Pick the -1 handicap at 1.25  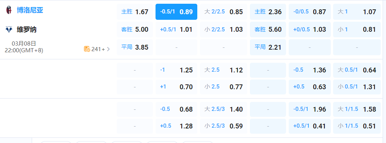(176, 70)
